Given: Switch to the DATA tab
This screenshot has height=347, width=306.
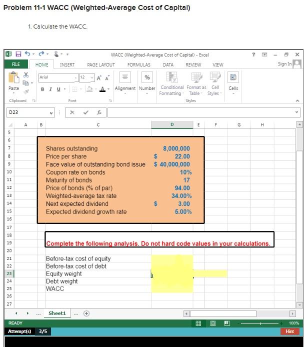Looking at the screenshot, I should 168,65.
